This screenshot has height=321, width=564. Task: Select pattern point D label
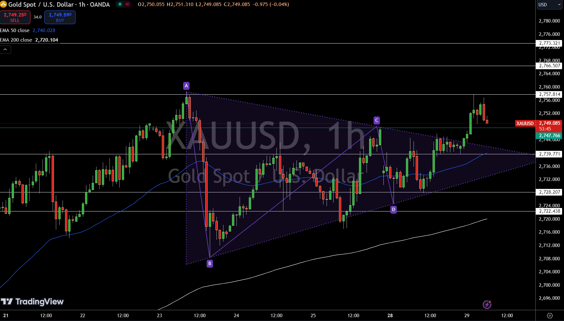[394, 210]
